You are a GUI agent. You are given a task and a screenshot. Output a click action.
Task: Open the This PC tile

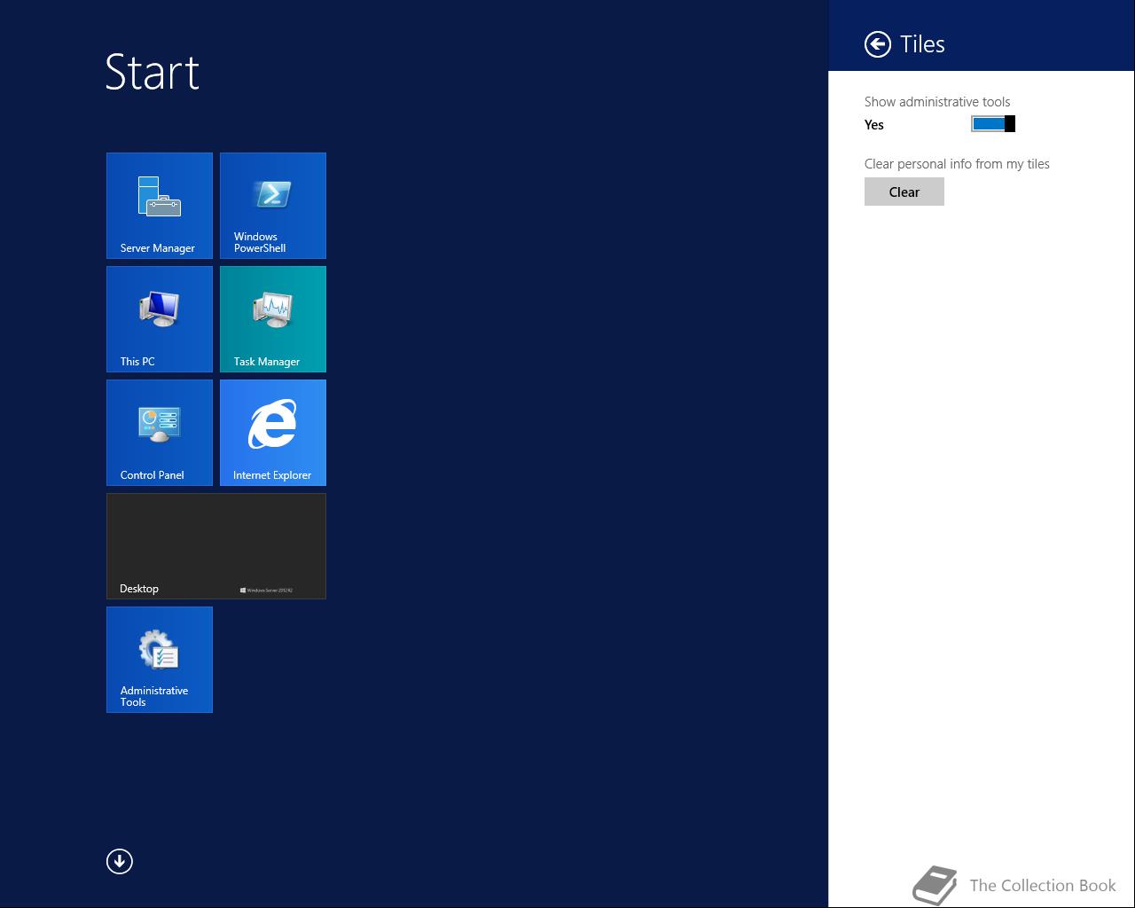(160, 319)
